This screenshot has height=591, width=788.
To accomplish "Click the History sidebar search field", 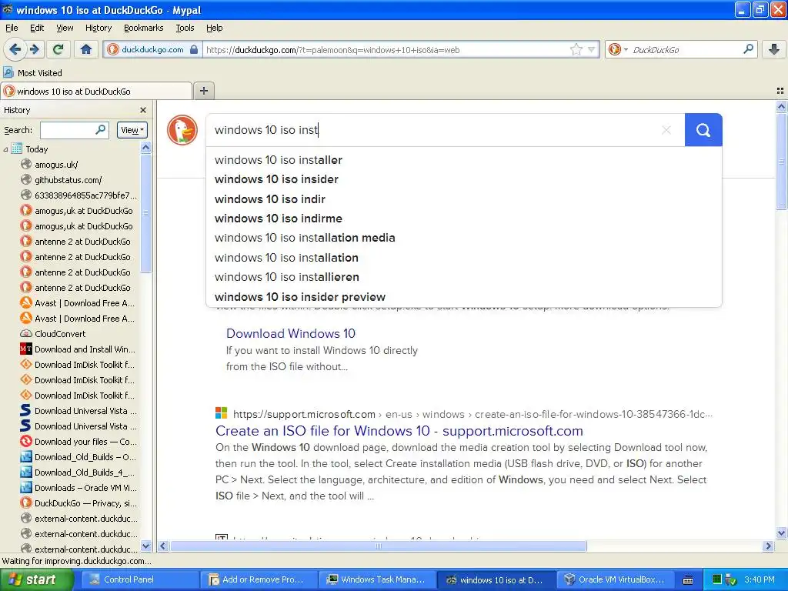I will pyautogui.click(x=74, y=130).
